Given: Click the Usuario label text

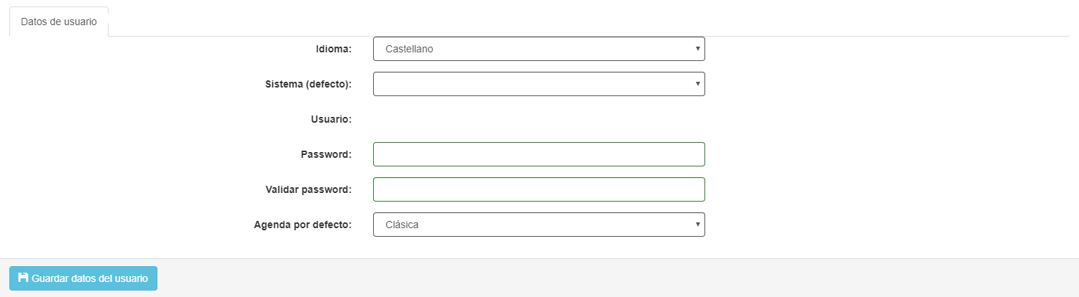Looking at the screenshot, I should [331, 119].
